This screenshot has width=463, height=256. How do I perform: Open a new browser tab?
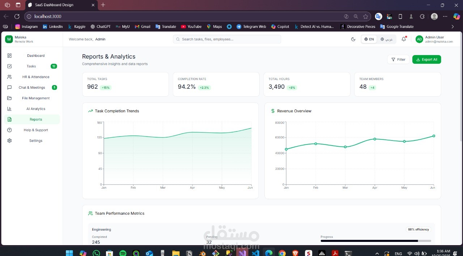pos(103,5)
